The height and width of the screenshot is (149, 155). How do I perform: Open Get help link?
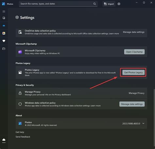click(x=20, y=132)
